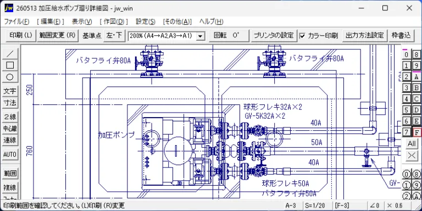Toggle layer B button
422x211 pixels.
[417, 88]
